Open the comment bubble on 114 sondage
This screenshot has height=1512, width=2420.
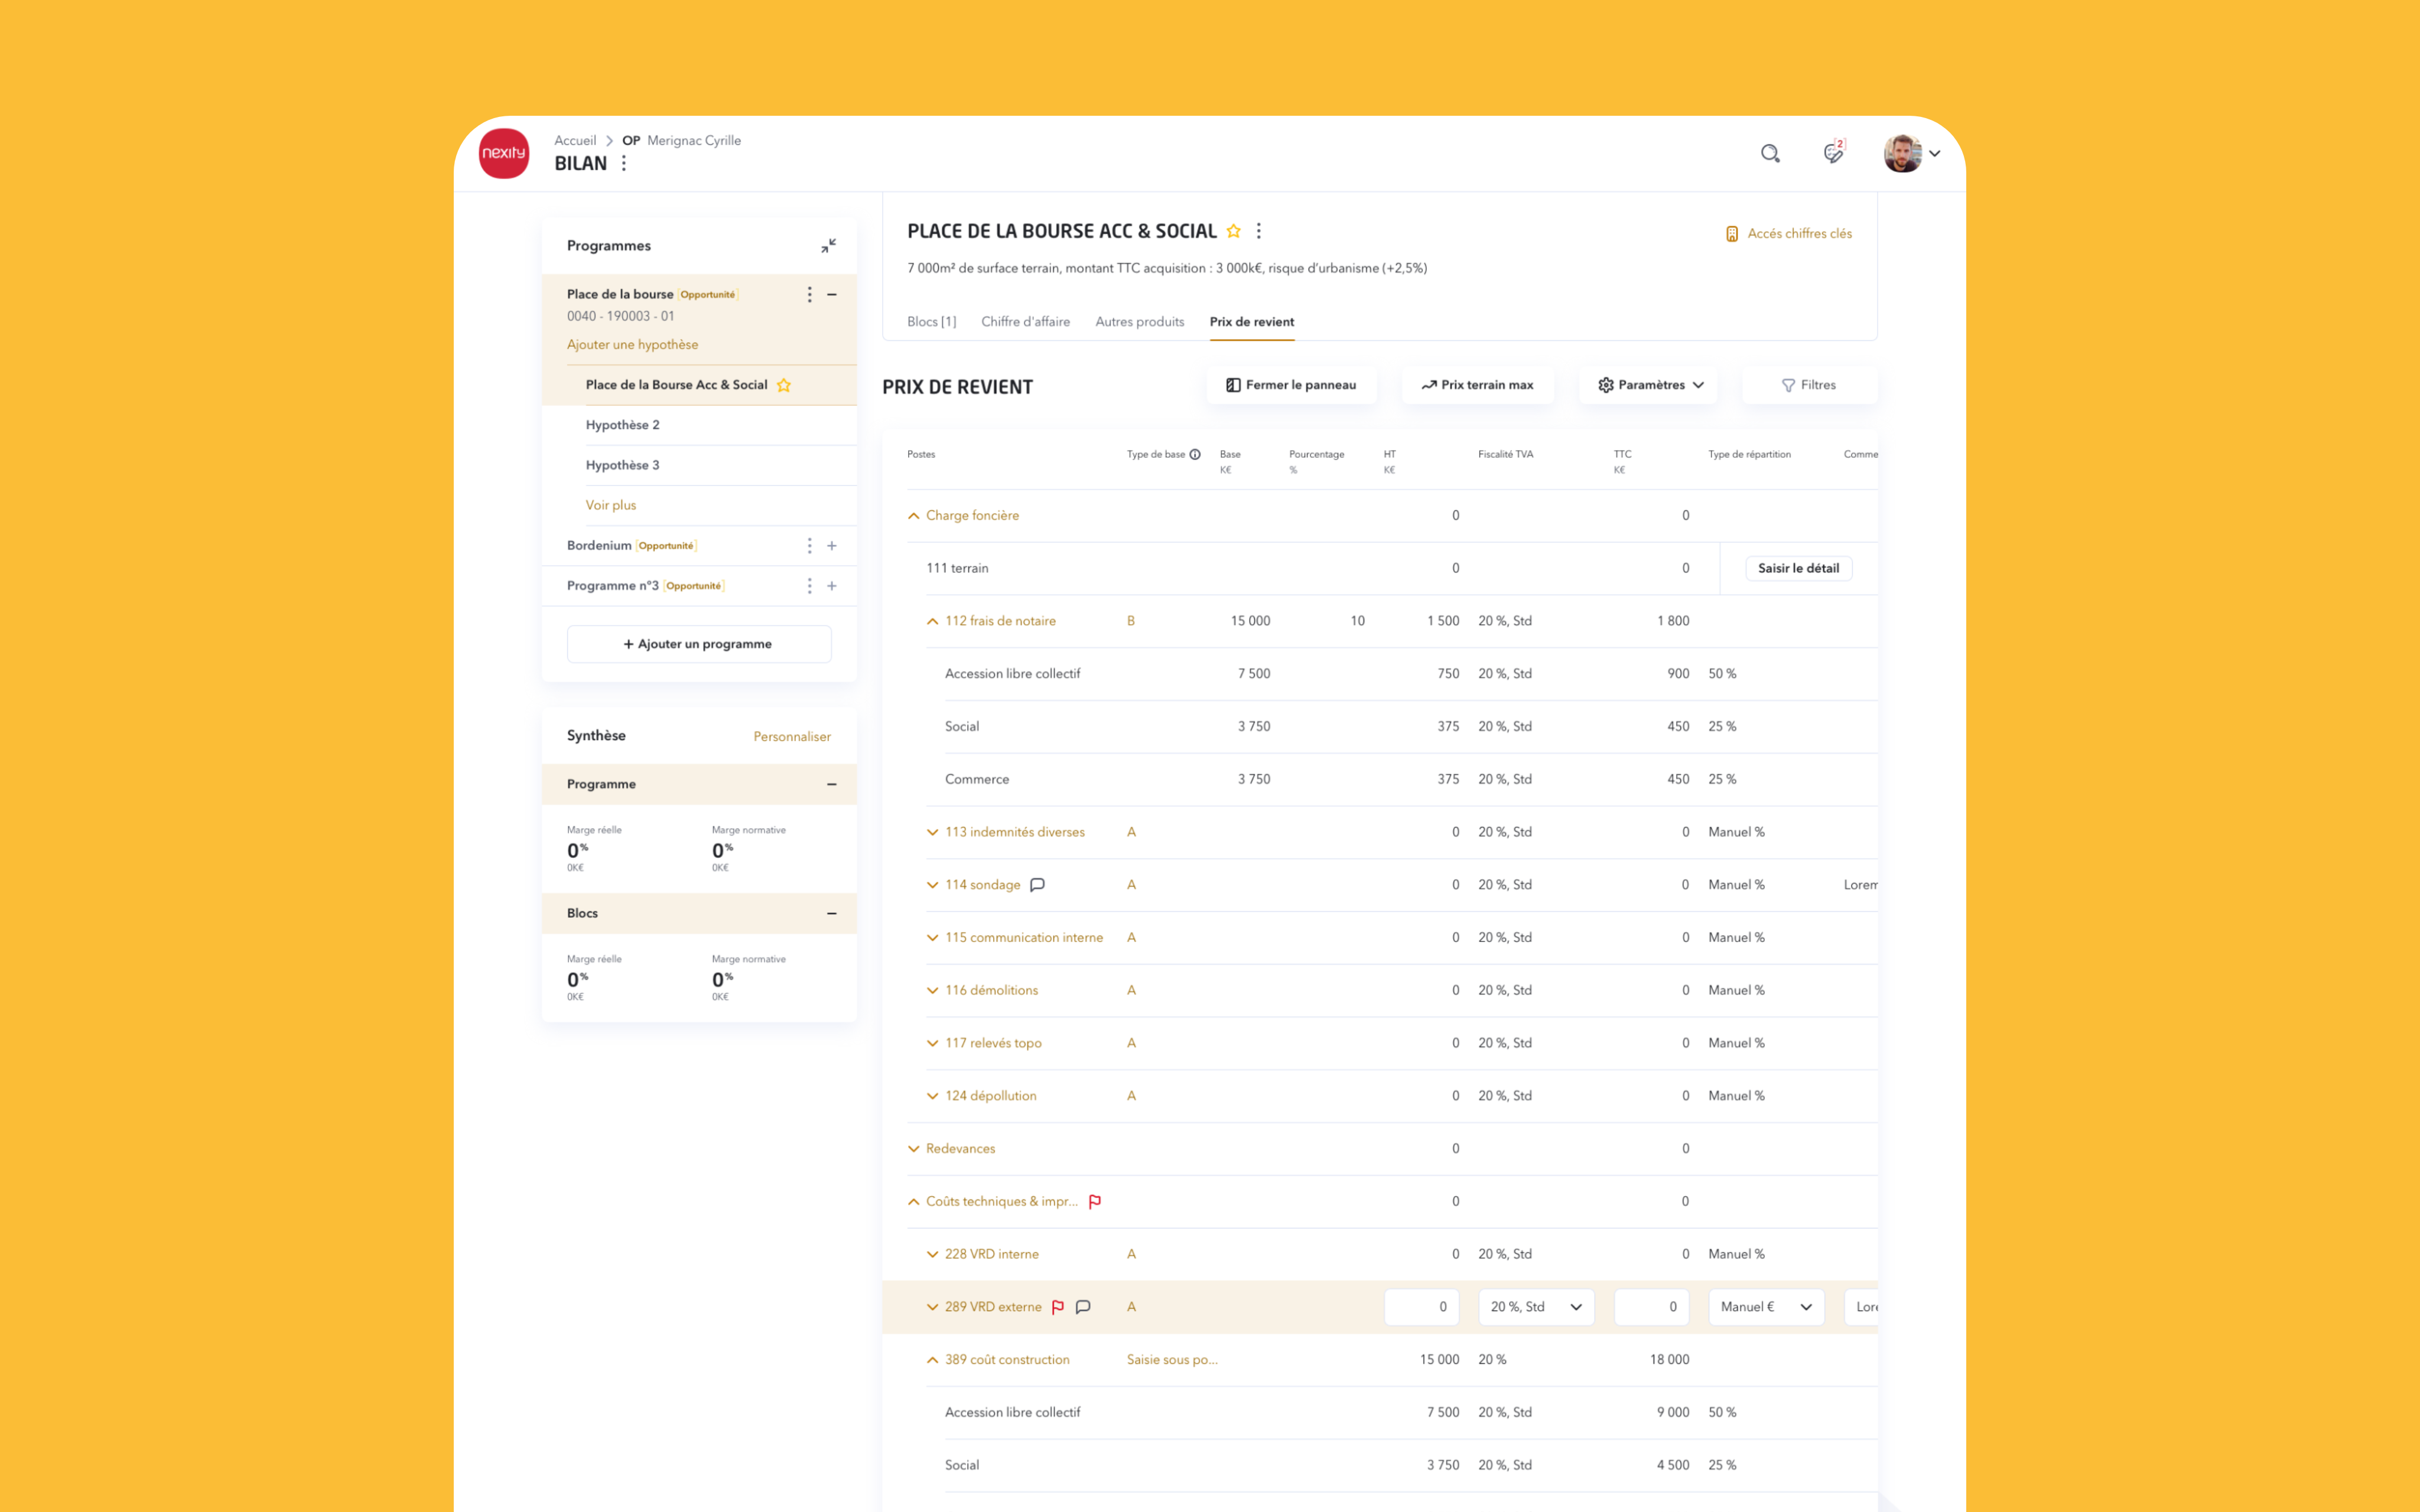pos(1037,884)
